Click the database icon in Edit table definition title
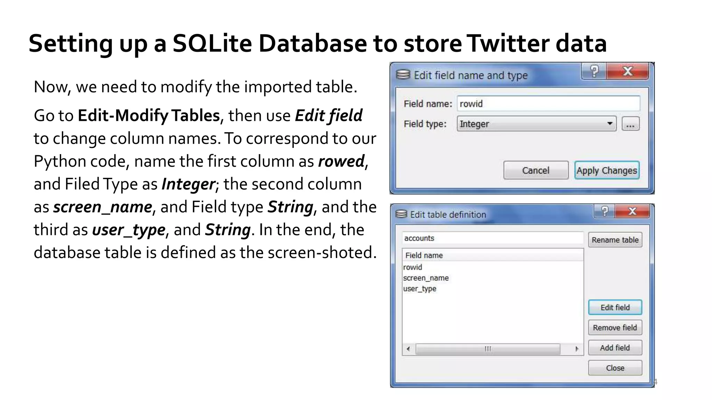The height and width of the screenshot is (400, 712). click(401, 214)
